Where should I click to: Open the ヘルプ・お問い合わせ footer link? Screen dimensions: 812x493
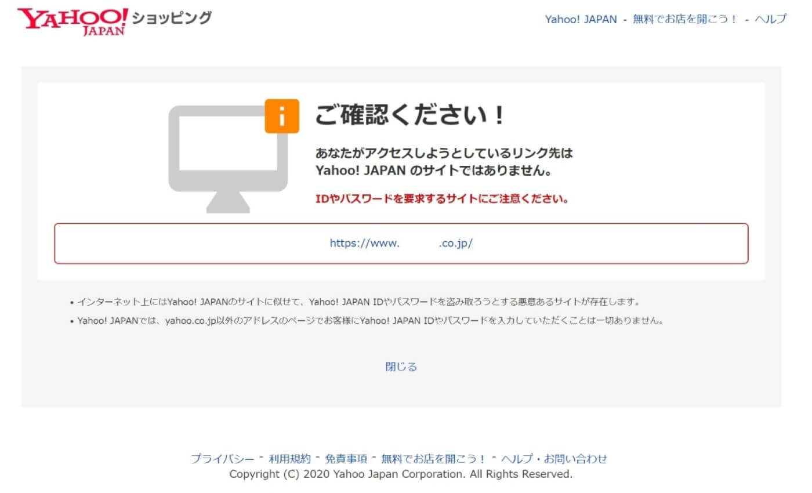click(554, 459)
